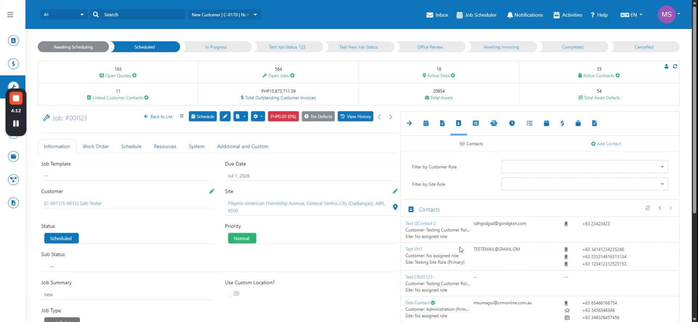This screenshot has width=698, height=322.
Task: Set job stage to Completed
Action: pyautogui.click(x=573, y=47)
